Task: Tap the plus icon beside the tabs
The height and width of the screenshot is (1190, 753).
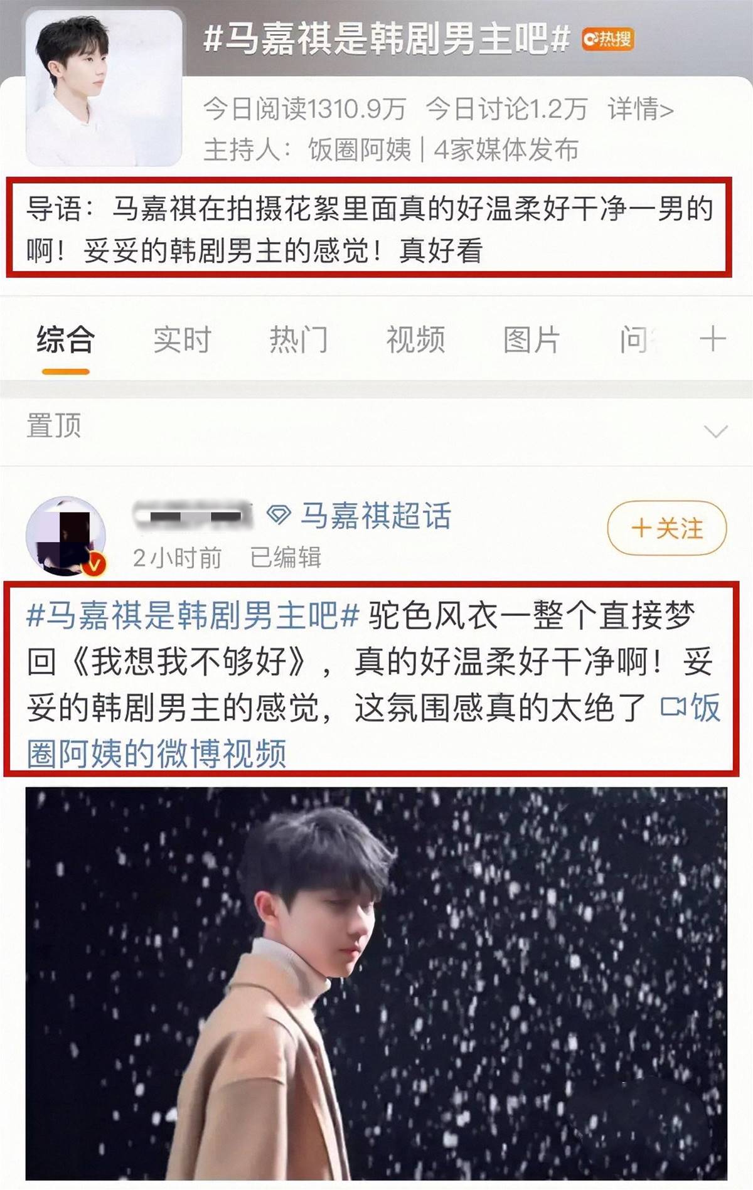Action: (712, 339)
